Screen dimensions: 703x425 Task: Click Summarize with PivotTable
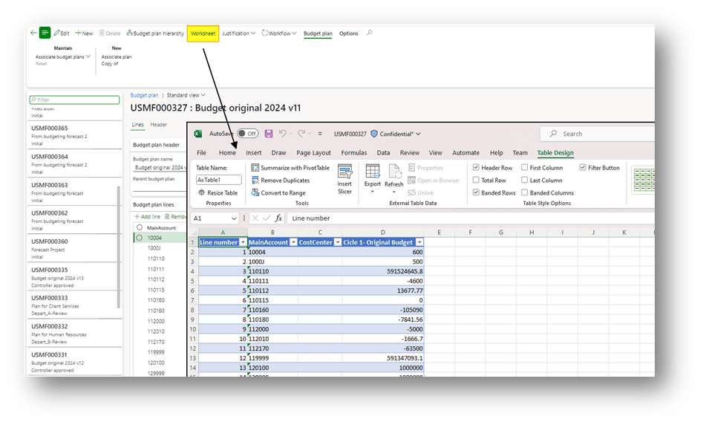[290, 168]
